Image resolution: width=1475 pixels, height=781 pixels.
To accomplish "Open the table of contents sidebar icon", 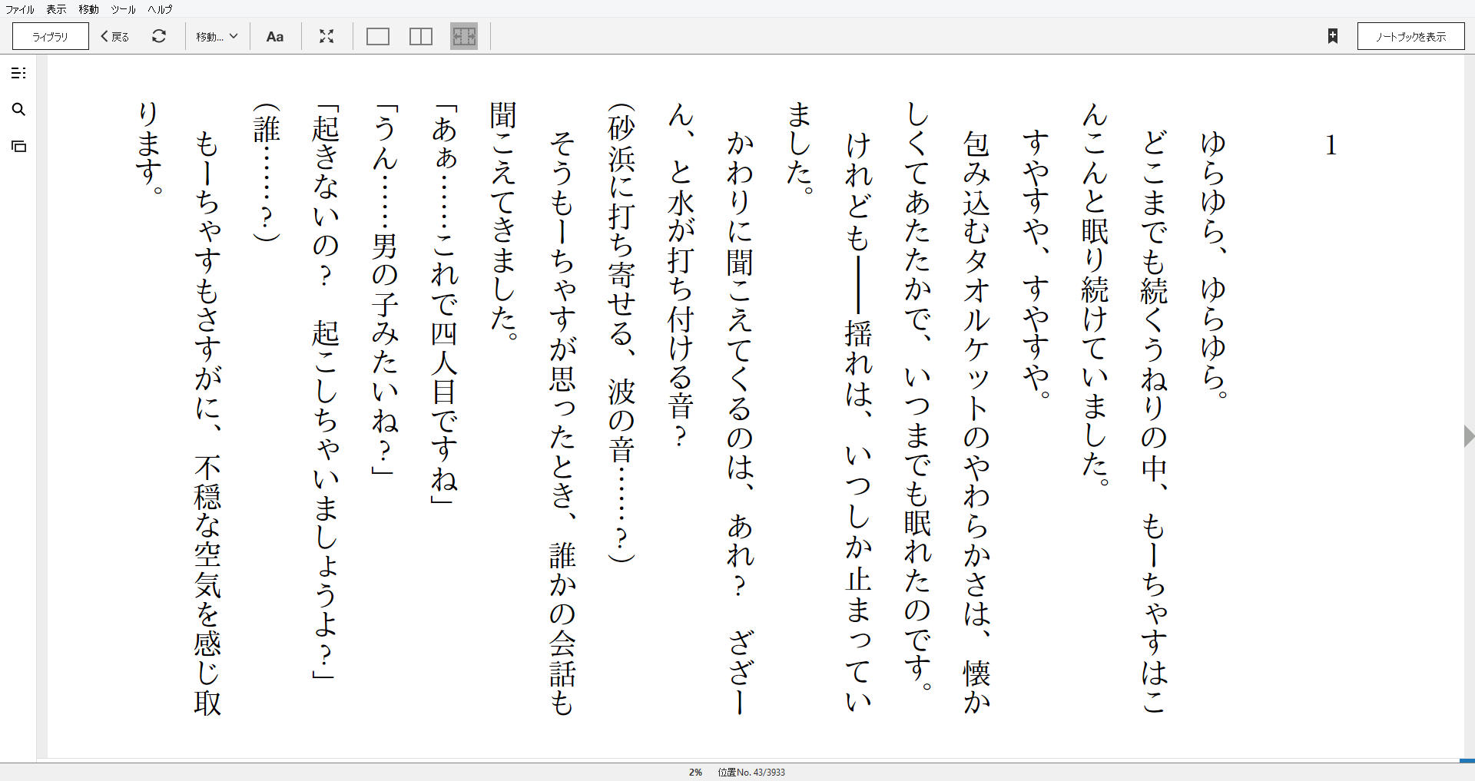I will click(18, 73).
